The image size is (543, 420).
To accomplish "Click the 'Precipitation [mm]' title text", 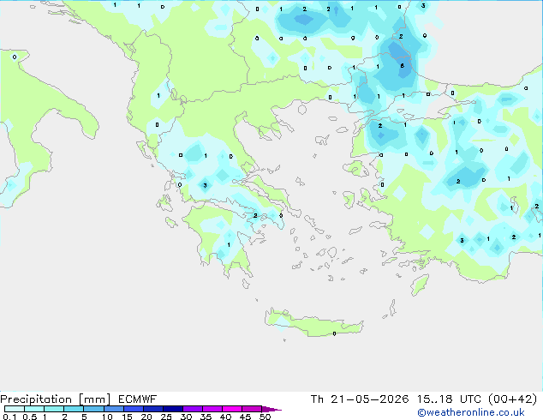I will tap(55, 399).
